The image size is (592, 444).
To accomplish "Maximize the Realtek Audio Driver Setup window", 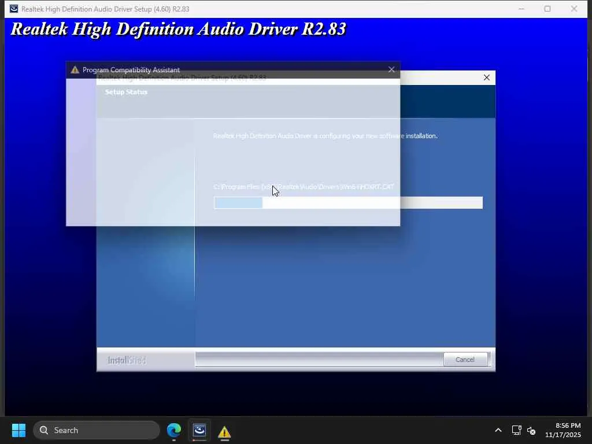I will (547, 9).
